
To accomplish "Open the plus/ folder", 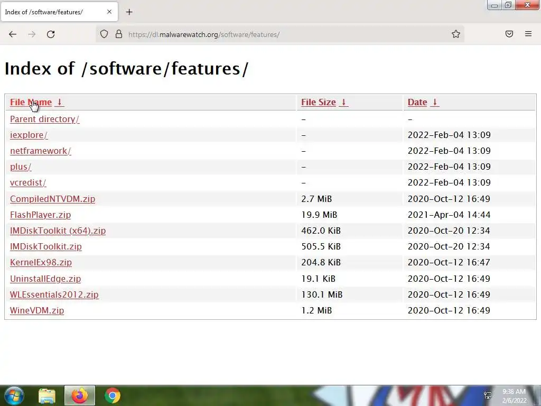I will click(x=21, y=167).
